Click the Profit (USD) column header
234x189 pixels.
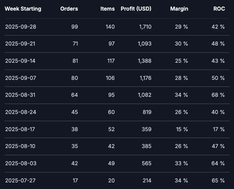(136, 9)
